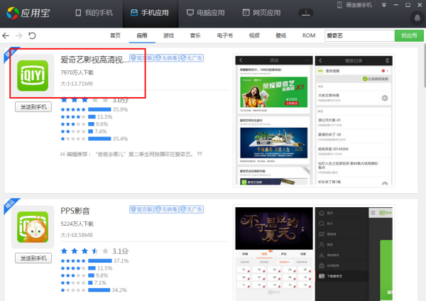Click the 37.1% five-star rating bar
426x301 pixels.
pos(100,261)
